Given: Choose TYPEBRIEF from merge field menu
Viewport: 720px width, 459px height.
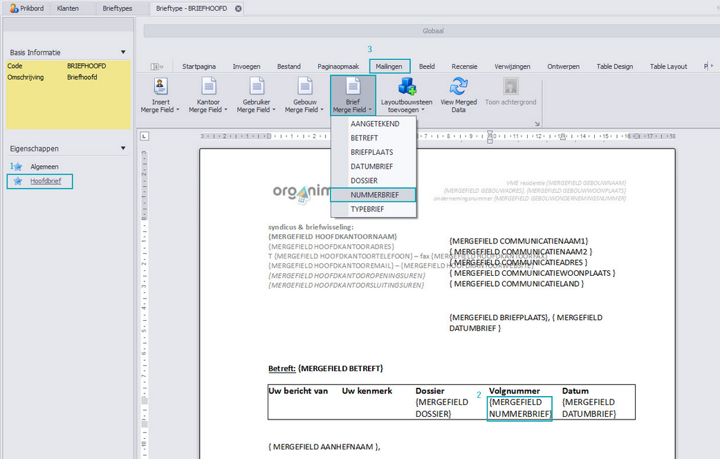Looking at the screenshot, I should click(x=373, y=209).
